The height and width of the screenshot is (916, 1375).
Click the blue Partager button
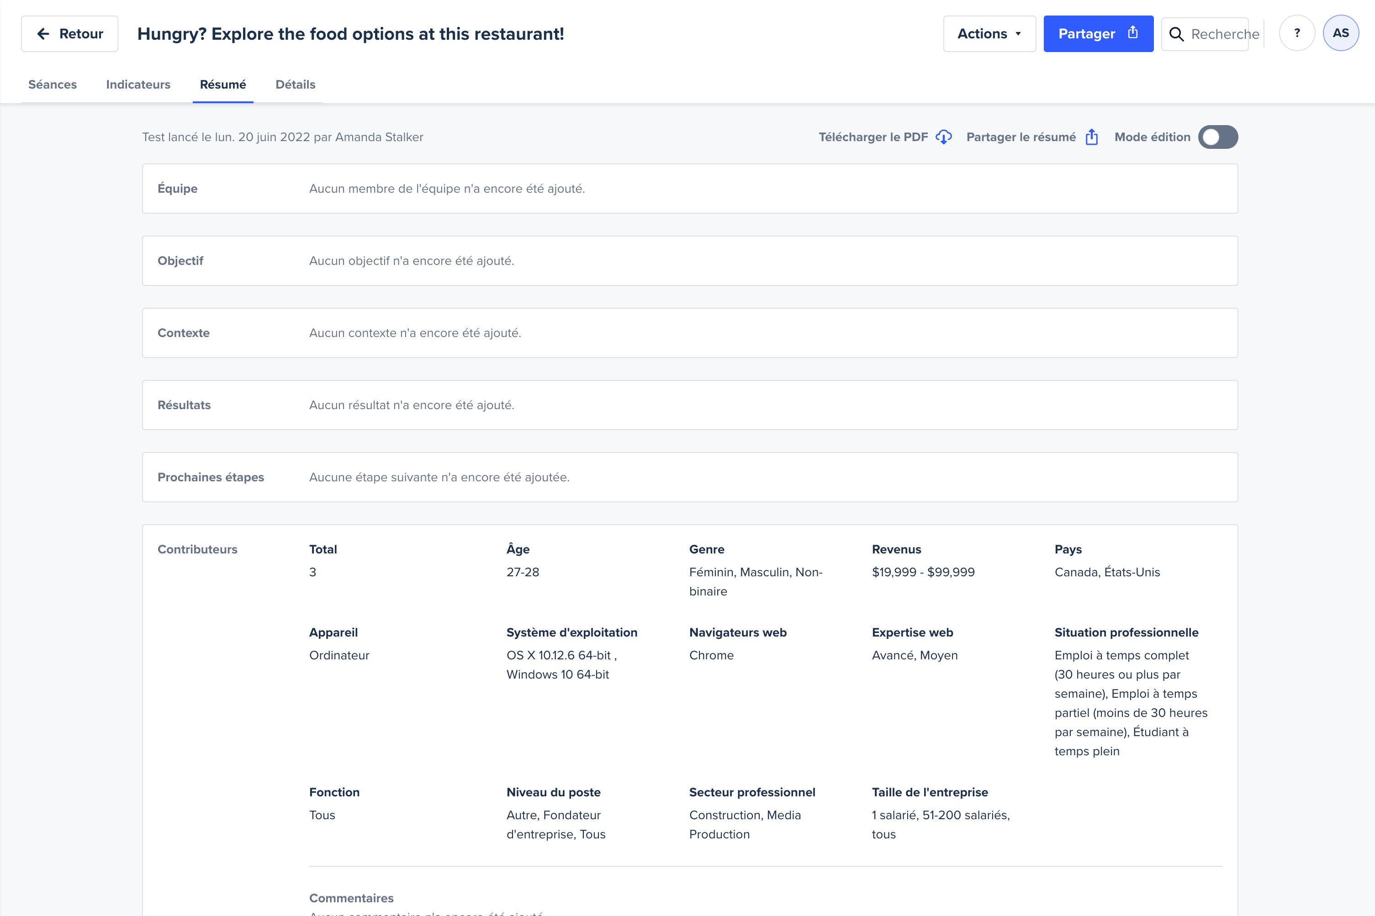1098,34
